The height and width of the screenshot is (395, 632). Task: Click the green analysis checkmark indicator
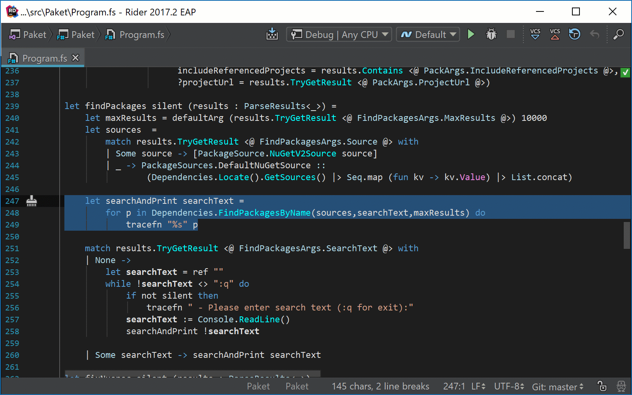click(x=625, y=72)
